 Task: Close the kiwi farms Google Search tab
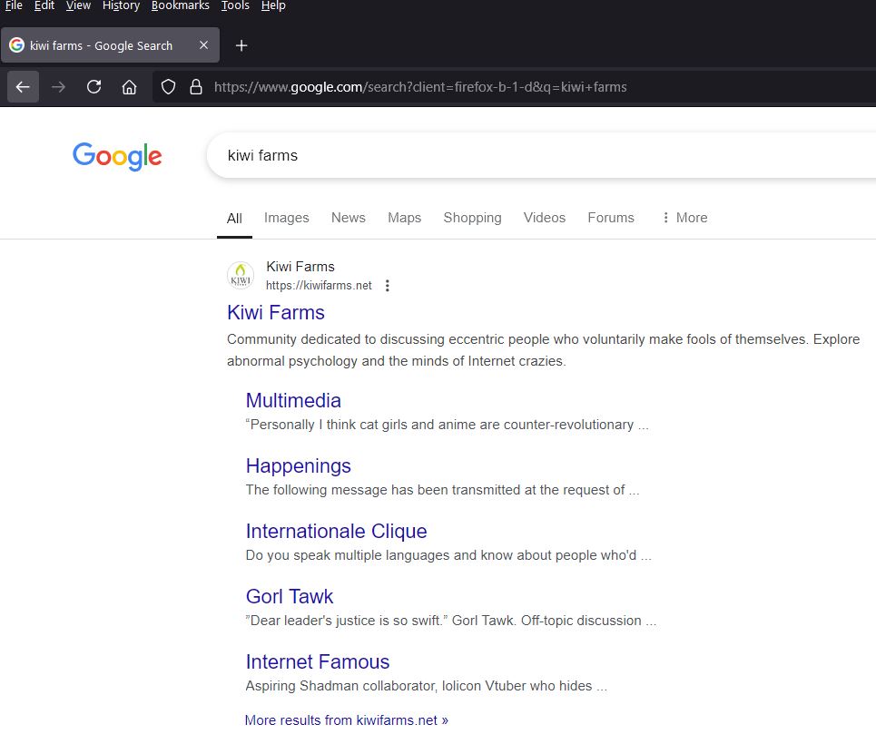(x=204, y=45)
